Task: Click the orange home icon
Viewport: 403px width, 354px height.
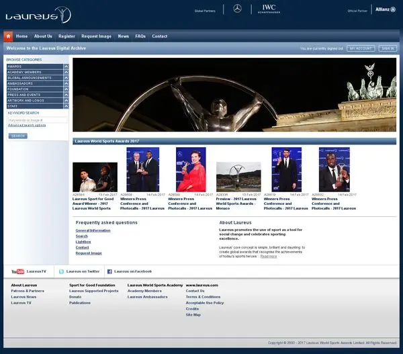Action: click(8, 36)
